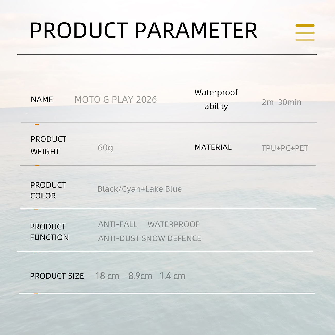The height and width of the screenshot is (335, 335).
Task: Click the MOTO G PLAY 2026 value
Action: pos(115,100)
